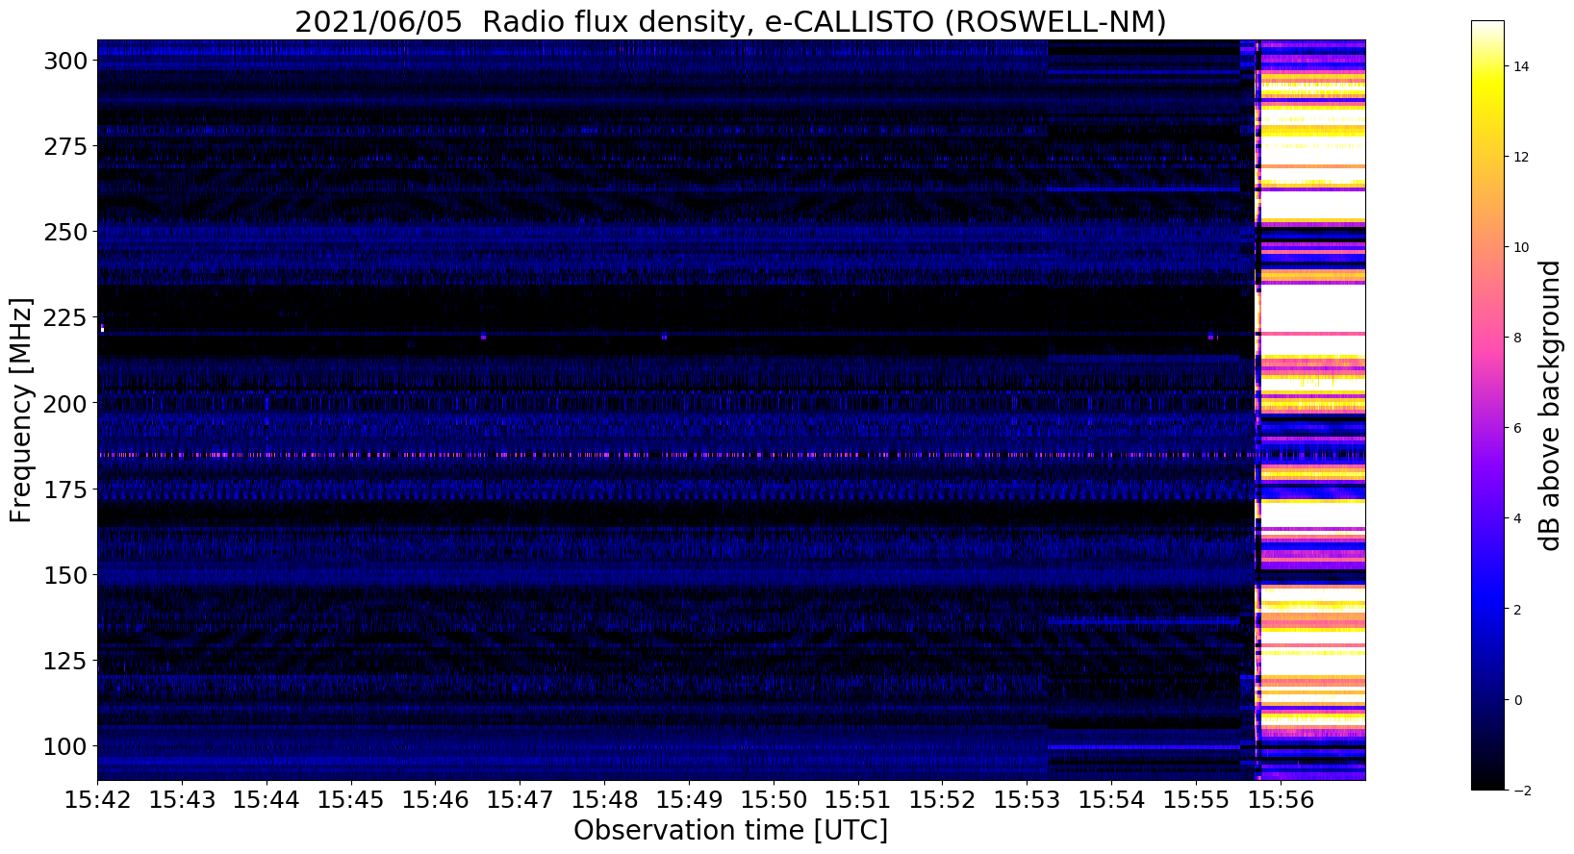Click the 15:48 time tick label
The image size is (1574, 854).
604,800
